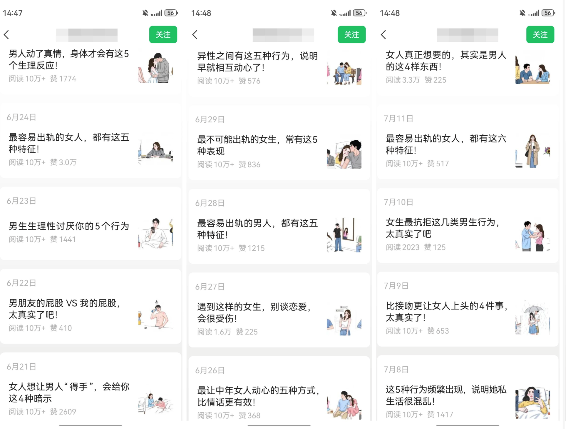Tap the back arrow on the middle screen
This screenshot has width=566, height=429.
[195, 34]
